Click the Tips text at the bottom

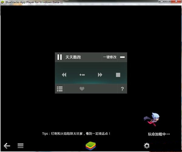click(x=76, y=134)
